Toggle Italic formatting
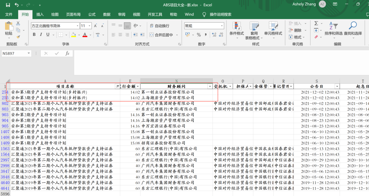This screenshot has width=369, height=196. 41,34
